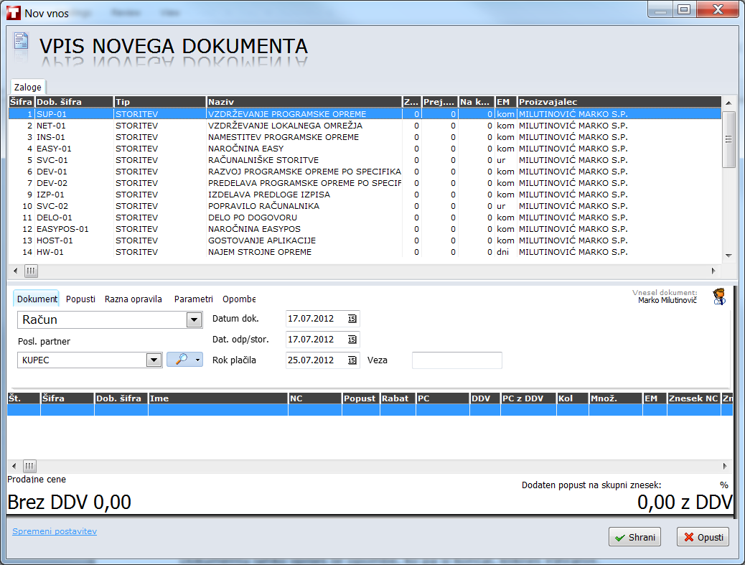
Task: Click the Veza input field
Action: pos(457,360)
